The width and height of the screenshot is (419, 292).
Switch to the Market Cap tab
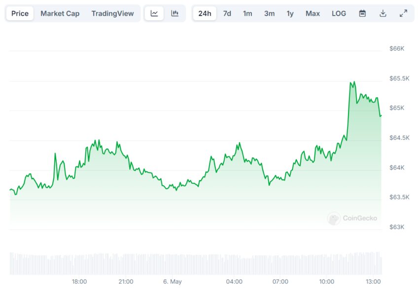coord(60,13)
